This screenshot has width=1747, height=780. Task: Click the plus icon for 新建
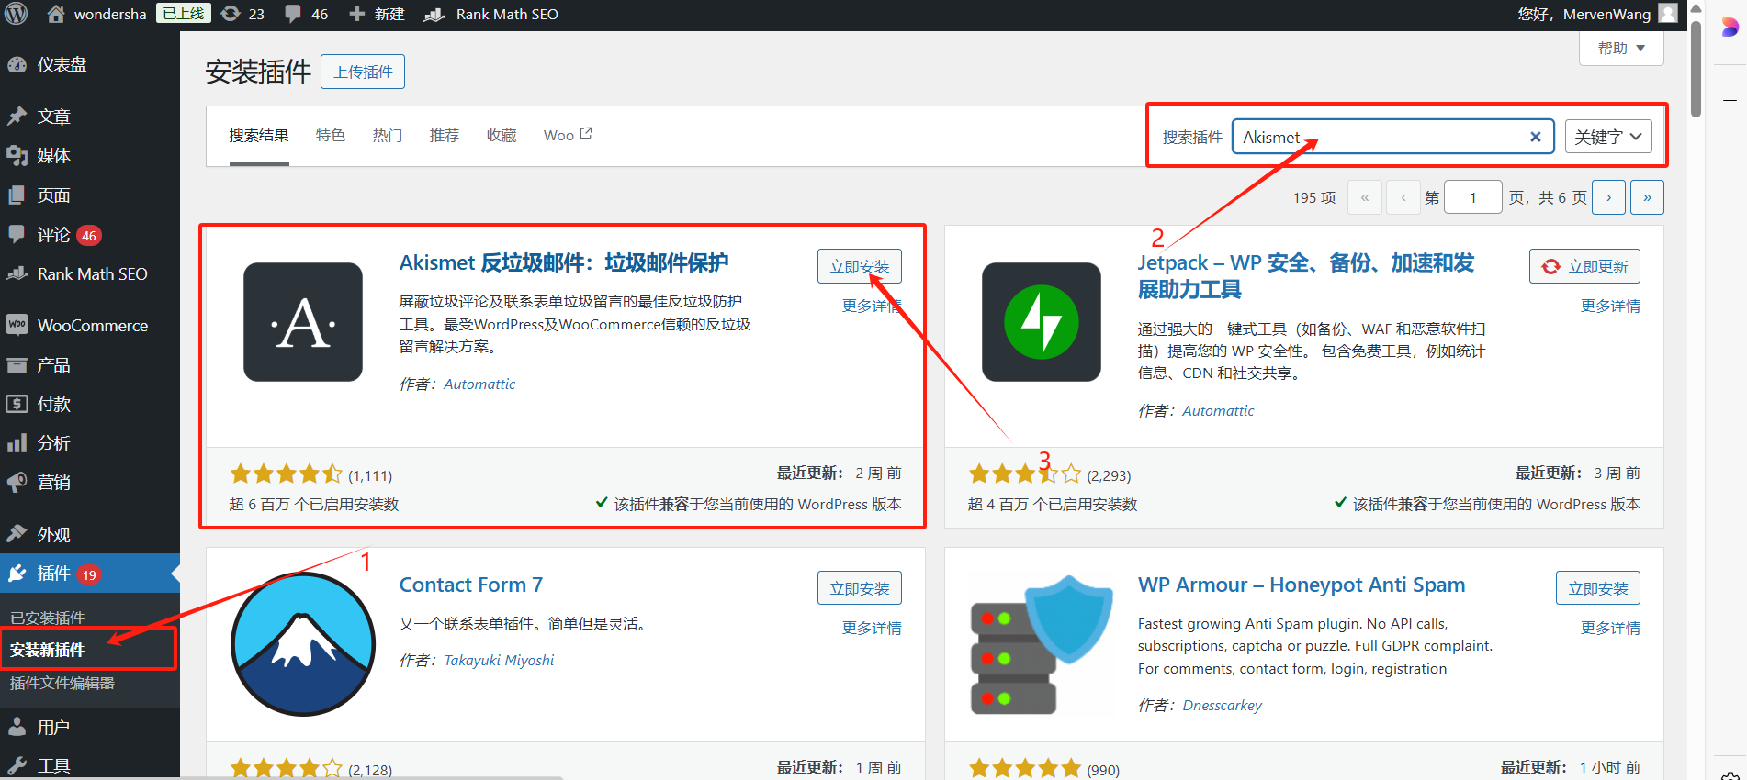coord(356,14)
